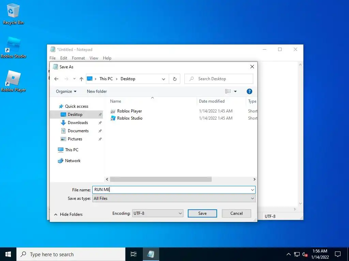Click the search magnifier in Search Desktop
349x261 pixels.
pyautogui.click(x=192, y=79)
